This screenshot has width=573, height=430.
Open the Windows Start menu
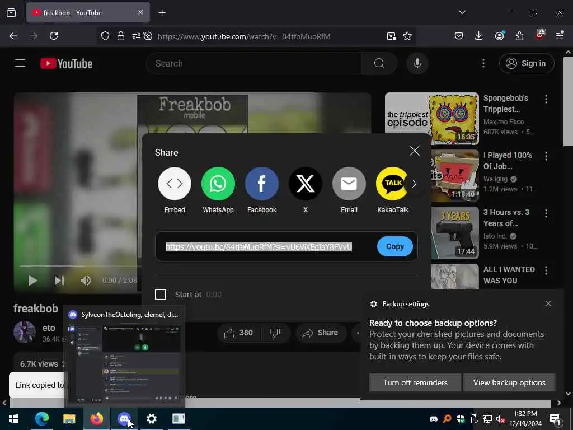[x=13, y=419]
